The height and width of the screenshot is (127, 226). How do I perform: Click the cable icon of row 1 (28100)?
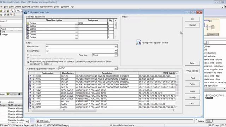[30, 76]
